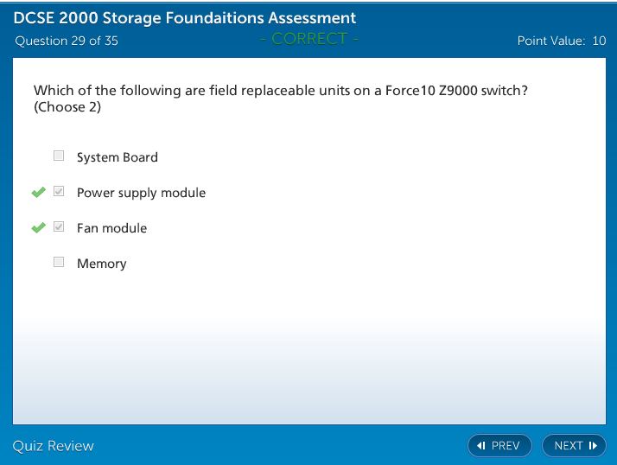The image size is (617, 465).
Task: Toggle the Power supply module checkbox
Action: click(59, 192)
